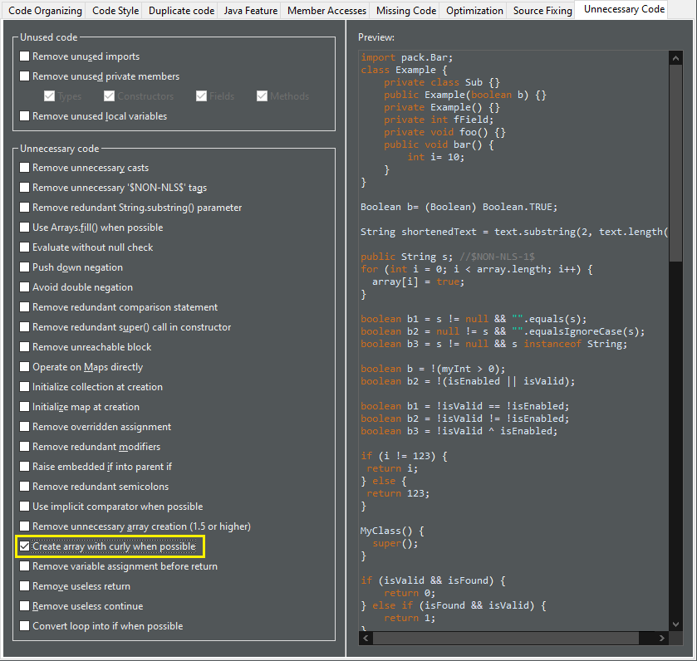The width and height of the screenshot is (697, 661).
Task: Switch to the Missing Code tab
Action: pyautogui.click(x=406, y=11)
